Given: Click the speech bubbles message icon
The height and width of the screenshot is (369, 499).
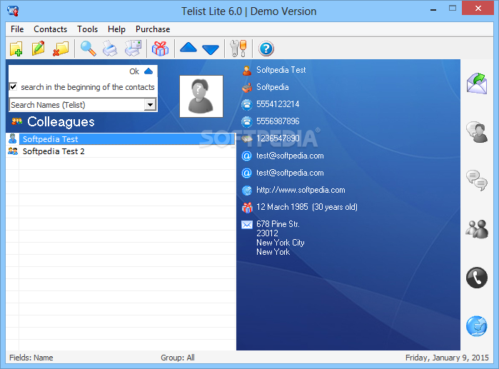Looking at the screenshot, I should [477, 181].
